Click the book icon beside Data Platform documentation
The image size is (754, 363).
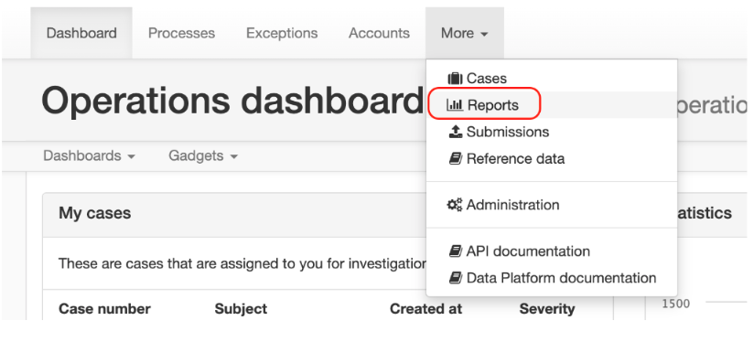[x=456, y=278]
